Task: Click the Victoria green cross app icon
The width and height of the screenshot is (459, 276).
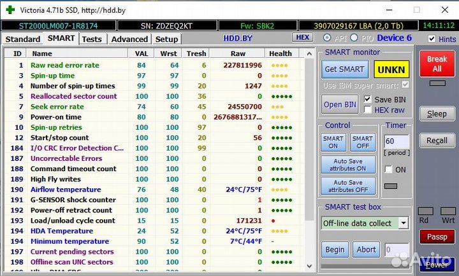Action: pos(10,10)
